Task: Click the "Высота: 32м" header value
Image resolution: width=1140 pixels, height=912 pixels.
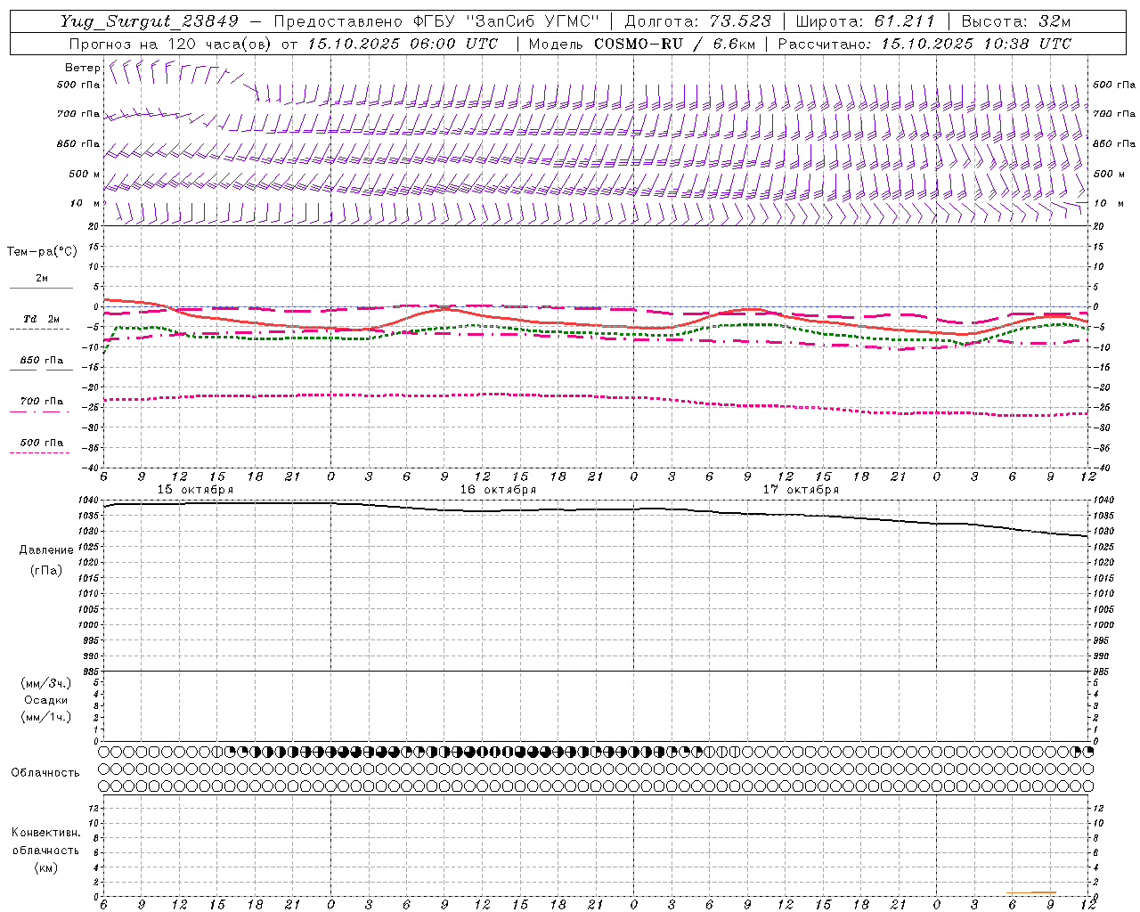Action: pos(1015,21)
